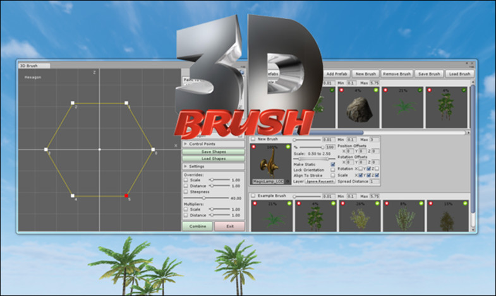The image size is (496, 296).
Task: Click the red remove icon on the rock prefab
Action: [x=341, y=90]
